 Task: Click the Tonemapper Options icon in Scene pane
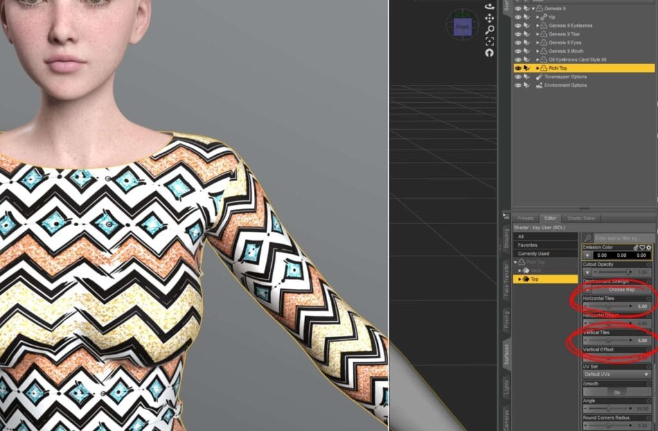click(x=540, y=77)
